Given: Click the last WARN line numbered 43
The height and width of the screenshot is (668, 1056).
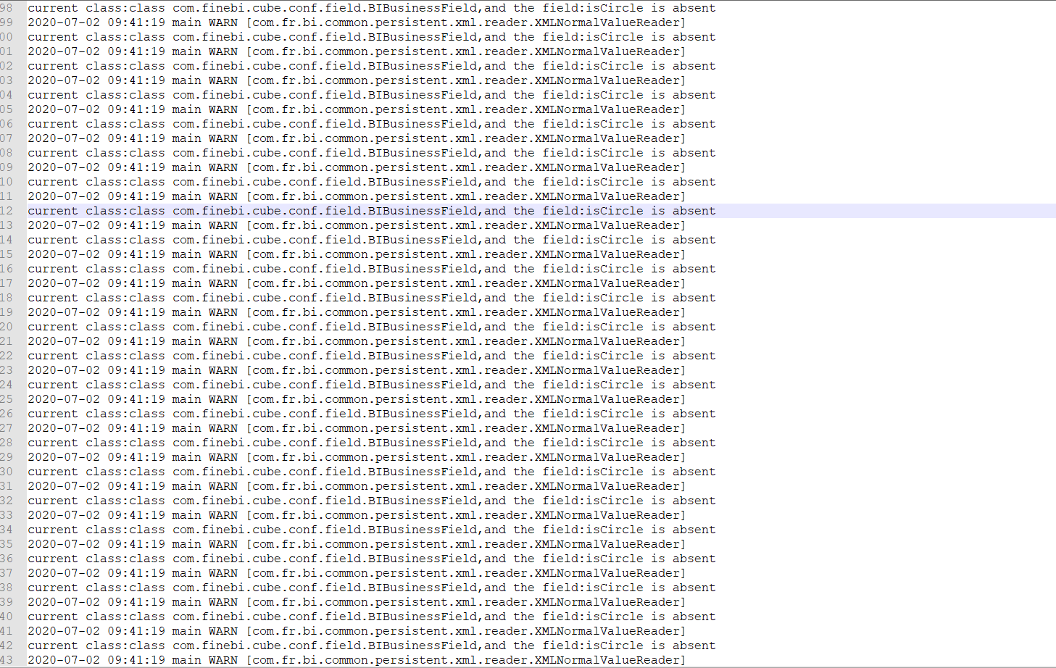Looking at the screenshot, I should [357, 660].
